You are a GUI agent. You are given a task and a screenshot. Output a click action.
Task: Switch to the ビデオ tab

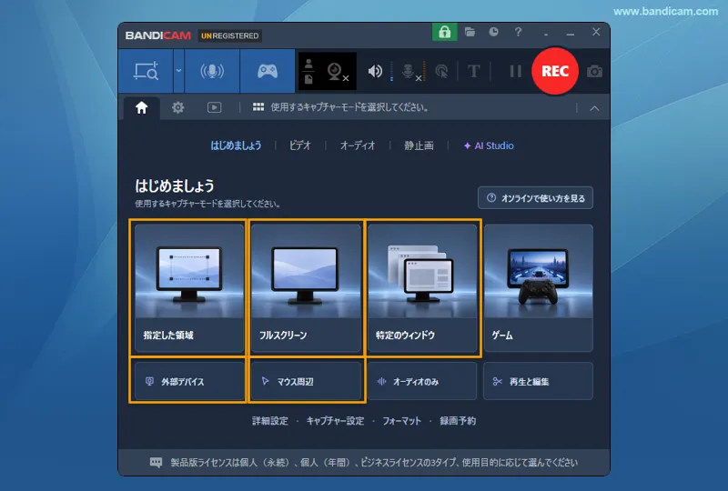point(300,145)
